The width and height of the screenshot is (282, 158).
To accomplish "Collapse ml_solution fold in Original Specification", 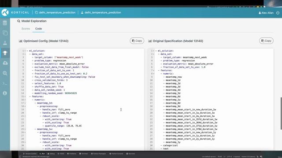I will click(154, 51).
